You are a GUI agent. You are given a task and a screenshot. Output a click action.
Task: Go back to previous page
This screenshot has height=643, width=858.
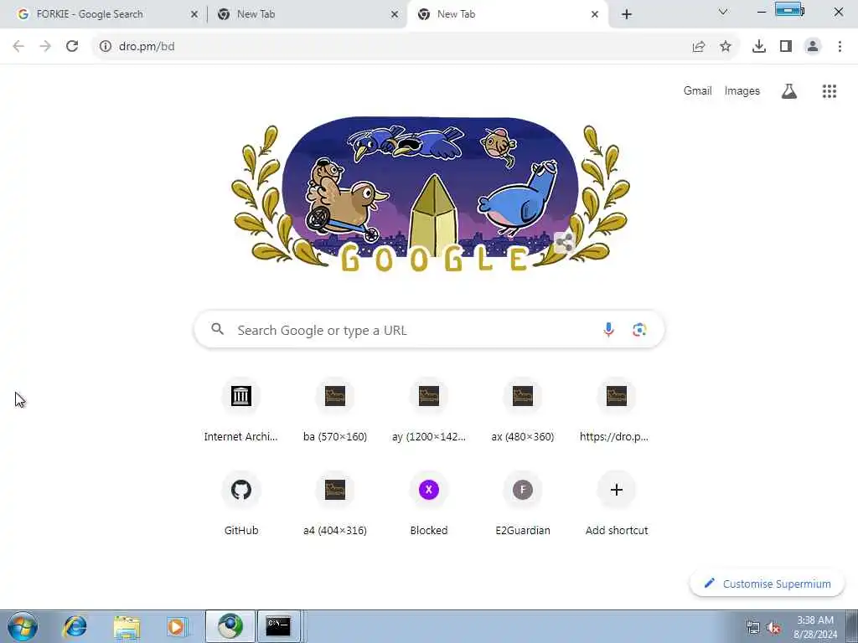(x=18, y=47)
